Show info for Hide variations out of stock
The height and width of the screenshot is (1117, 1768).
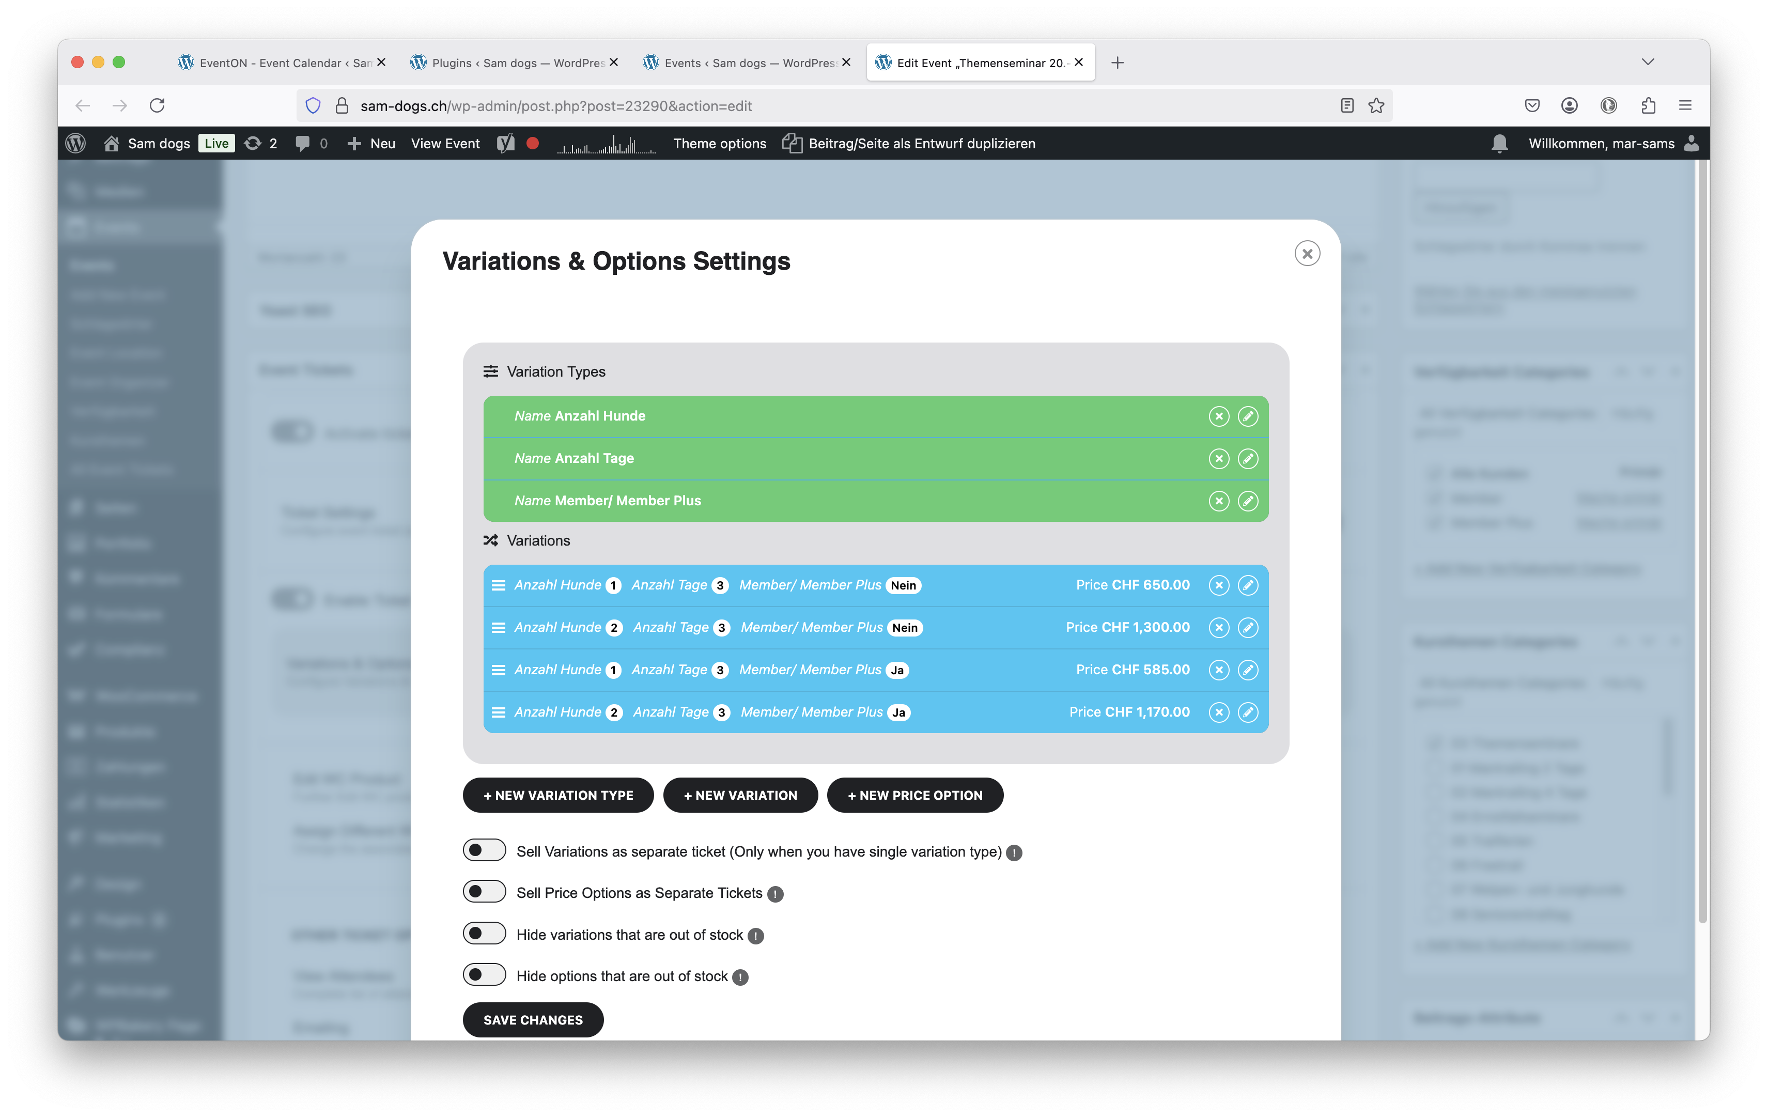point(755,936)
